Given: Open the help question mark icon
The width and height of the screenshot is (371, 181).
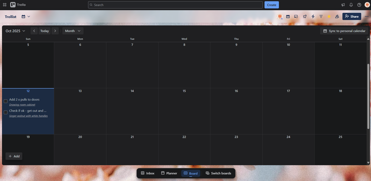Looking at the screenshot, I should (x=359, y=5).
